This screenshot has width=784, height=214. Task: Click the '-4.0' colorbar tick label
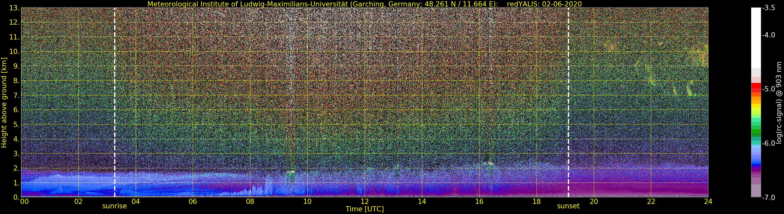click(768, 35)
